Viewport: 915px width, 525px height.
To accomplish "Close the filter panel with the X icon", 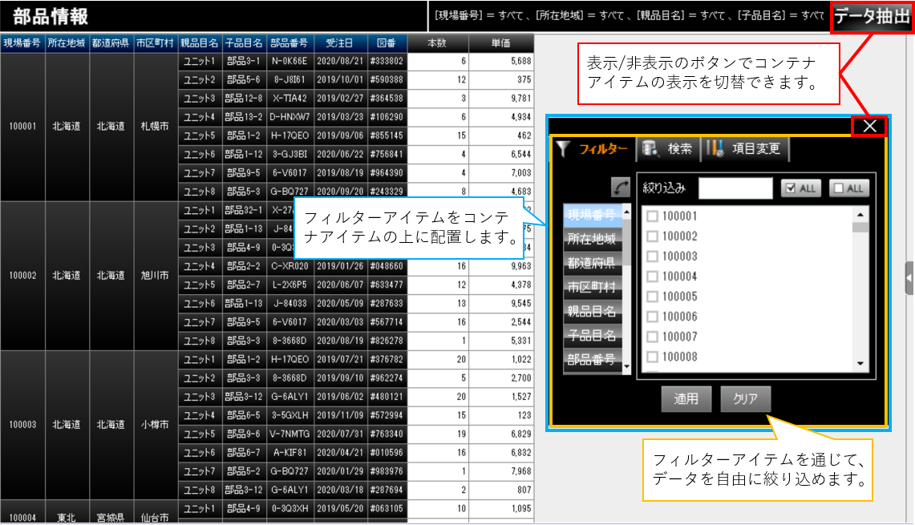I will coord(869,126).
